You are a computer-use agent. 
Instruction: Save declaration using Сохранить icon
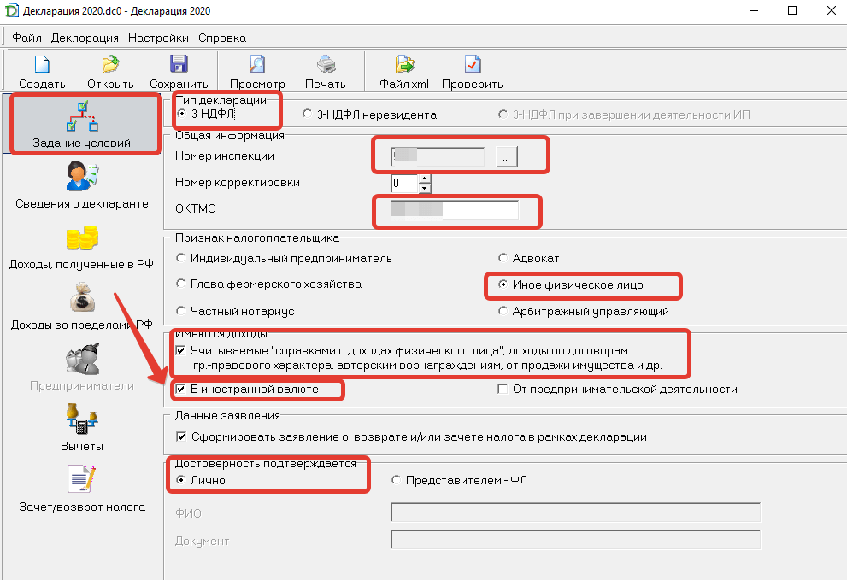click(179, 64)
